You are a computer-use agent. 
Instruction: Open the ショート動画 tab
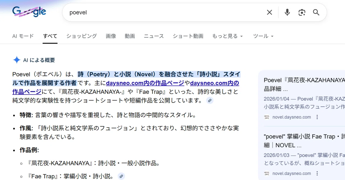(x=188, y=36)
